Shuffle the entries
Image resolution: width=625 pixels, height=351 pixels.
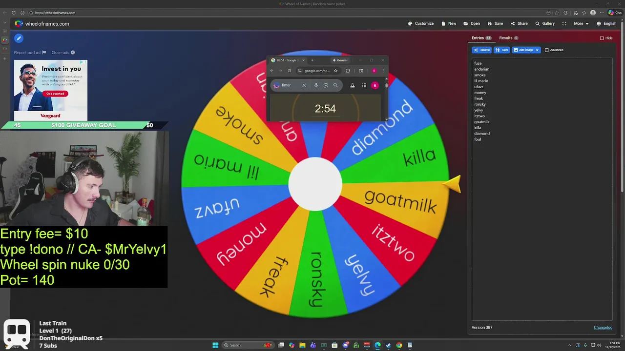[481, 50]
